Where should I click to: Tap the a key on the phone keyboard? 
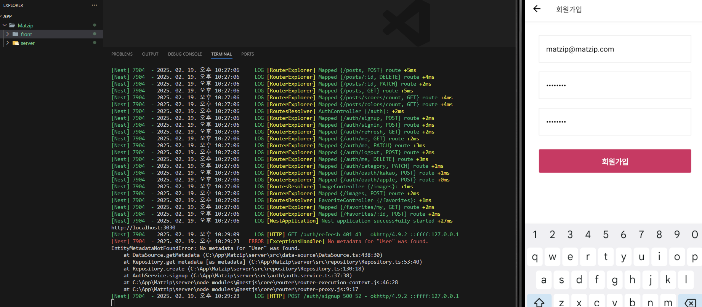(543, 280)
